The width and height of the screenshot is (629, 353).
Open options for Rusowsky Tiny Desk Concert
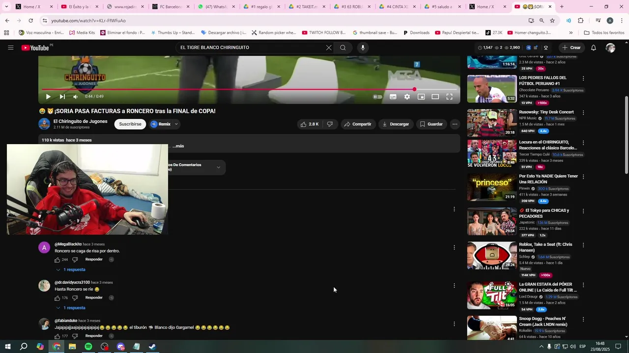(x=583, y=113)
